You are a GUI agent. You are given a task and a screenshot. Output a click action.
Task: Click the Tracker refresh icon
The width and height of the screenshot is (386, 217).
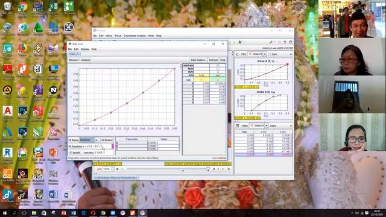[x=291, y=42]
